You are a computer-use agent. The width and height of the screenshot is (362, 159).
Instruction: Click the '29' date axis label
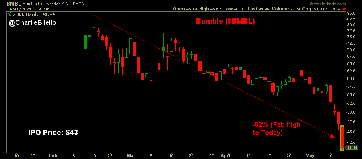coord(212,155)
